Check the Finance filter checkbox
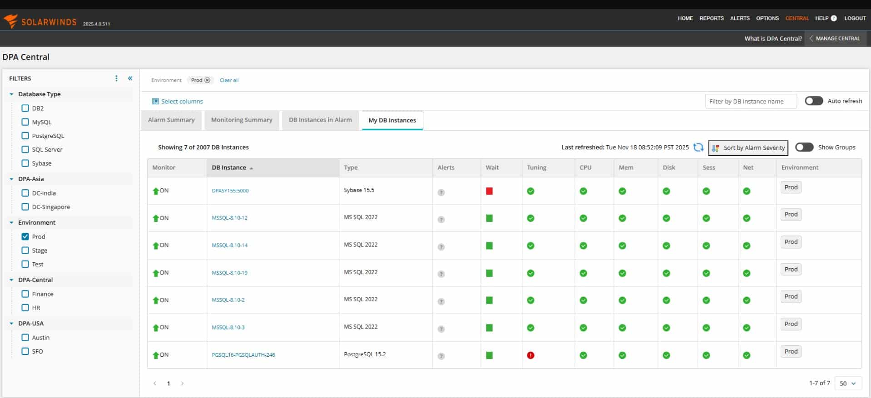 pos(25,294)
